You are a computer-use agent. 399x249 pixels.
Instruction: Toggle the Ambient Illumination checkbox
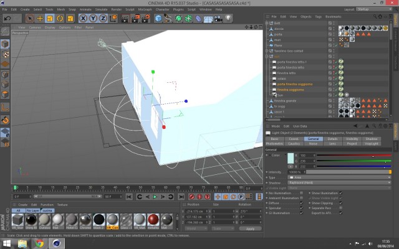(301, 198)
